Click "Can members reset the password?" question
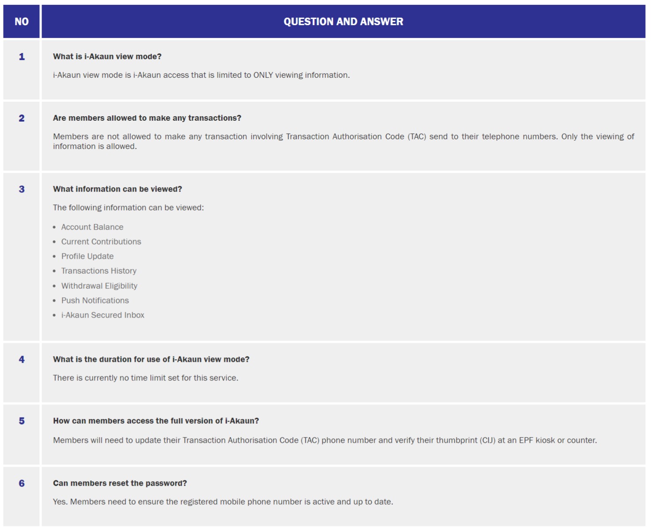The height and width of the screenshot is (529, 651). 120,483
